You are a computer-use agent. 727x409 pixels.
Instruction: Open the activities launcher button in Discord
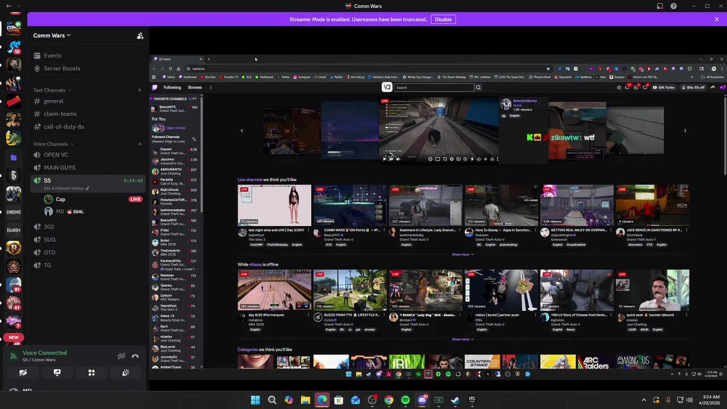(x=91, y=373)
